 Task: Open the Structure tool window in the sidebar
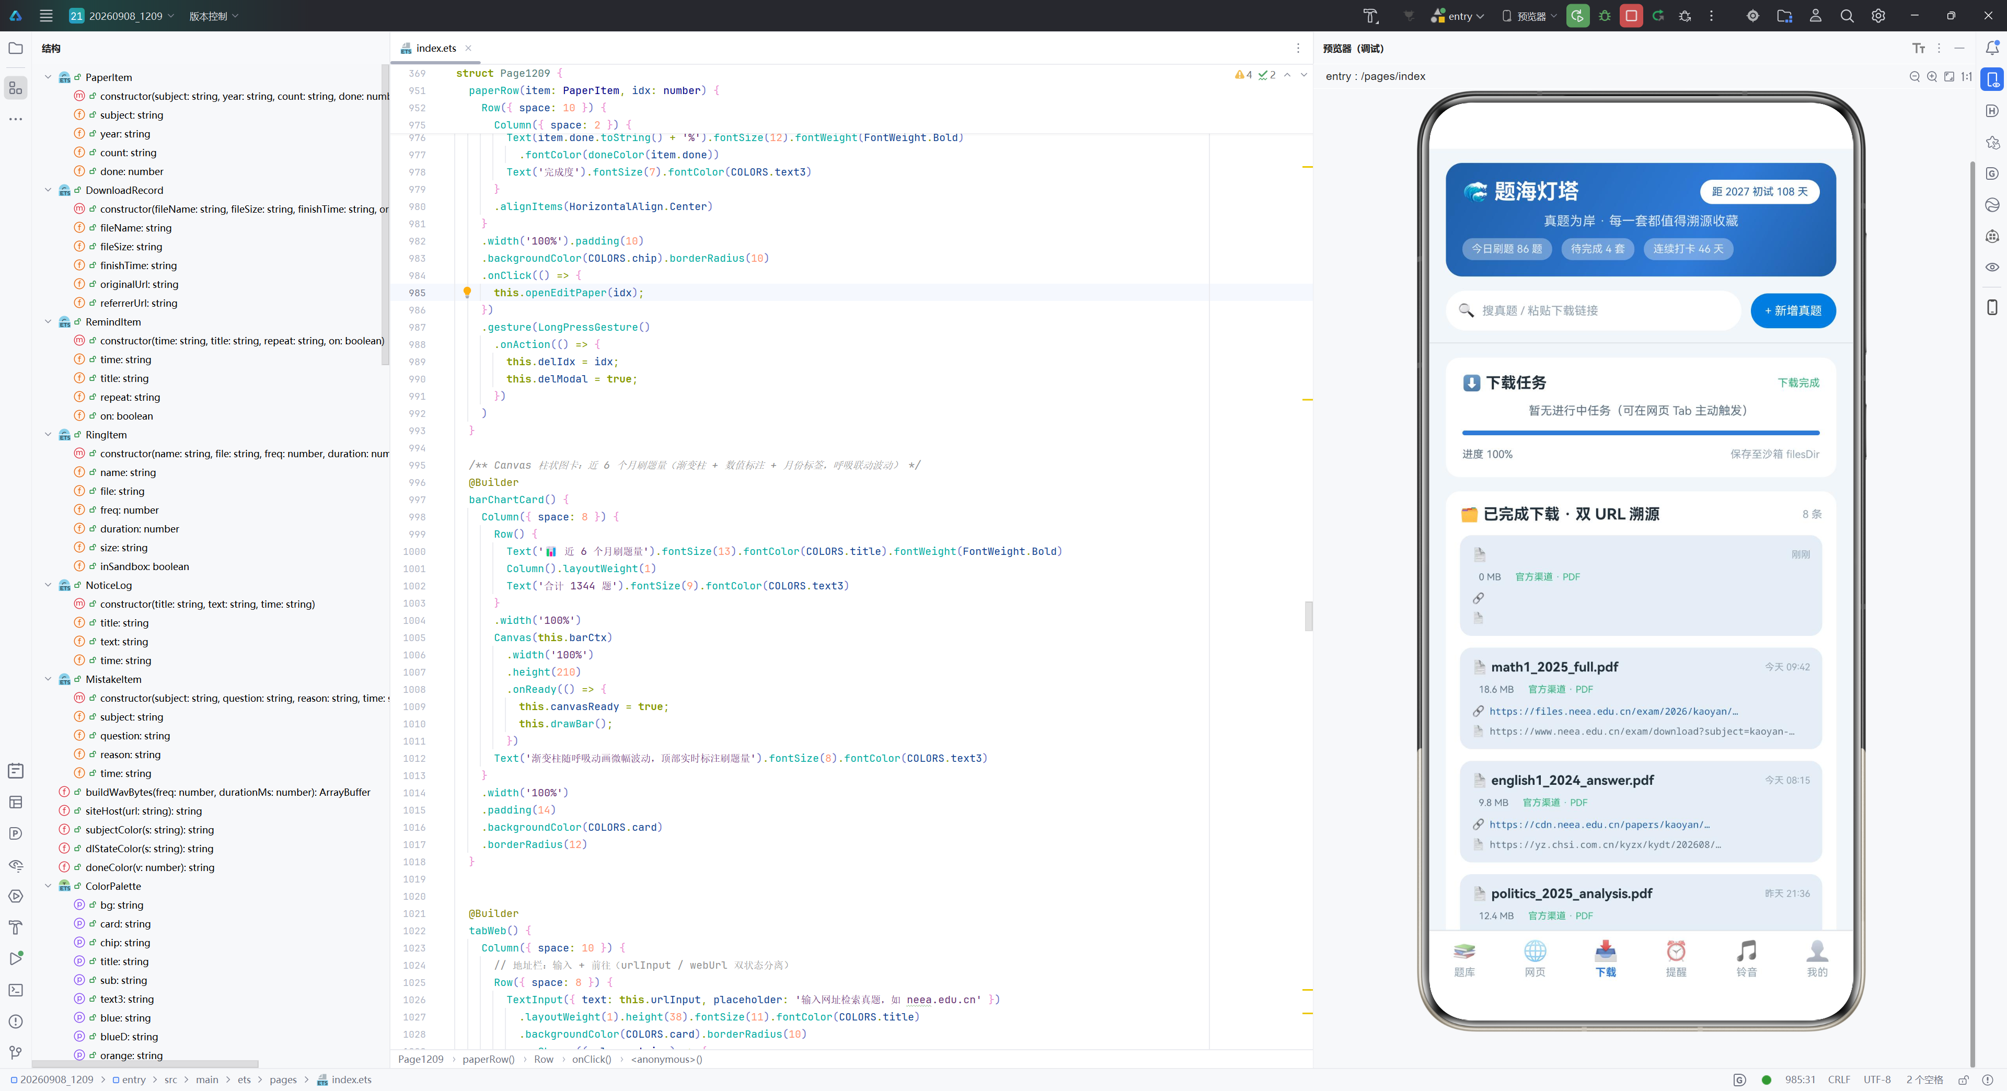[16, 88]
